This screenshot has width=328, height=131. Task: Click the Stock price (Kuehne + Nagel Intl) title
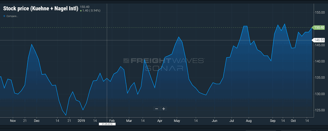point(41,9)
